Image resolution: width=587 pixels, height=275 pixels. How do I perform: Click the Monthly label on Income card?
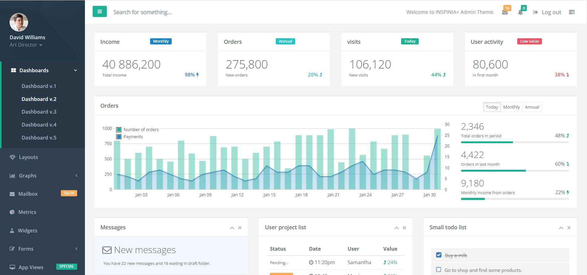point(161,41)
